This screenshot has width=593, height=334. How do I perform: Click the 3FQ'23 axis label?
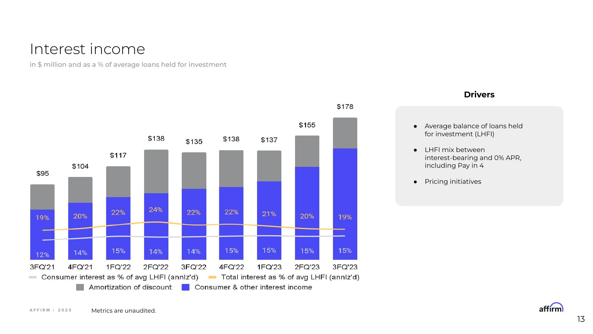click(345, 267)
